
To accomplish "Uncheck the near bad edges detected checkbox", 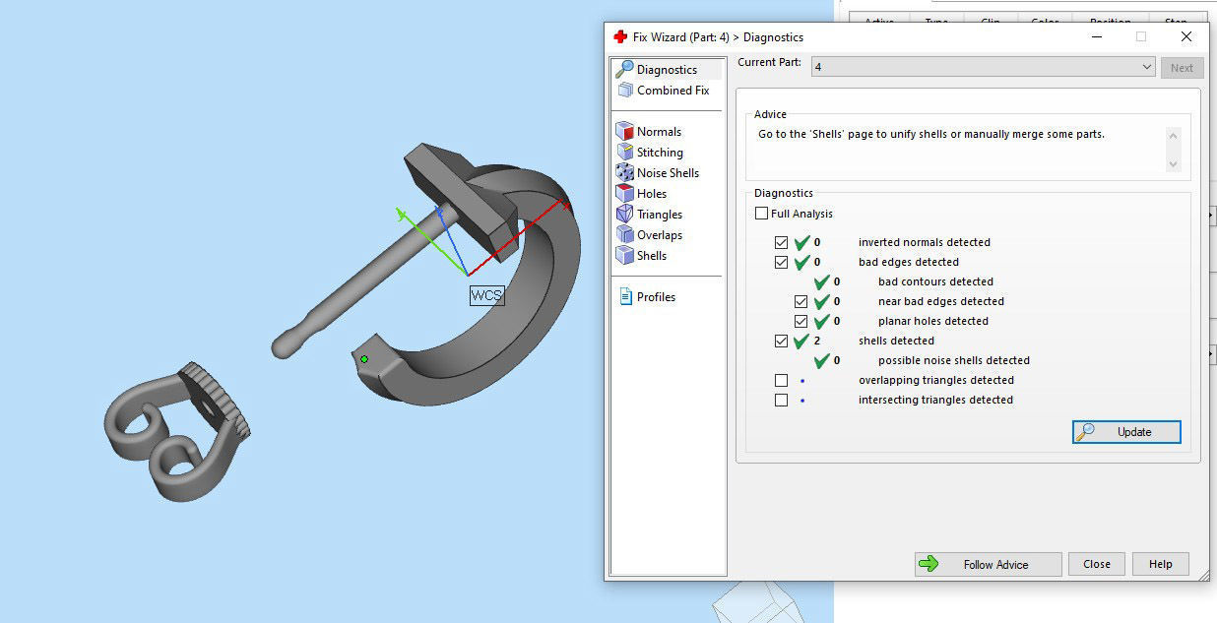I will [x=801, y=301].
